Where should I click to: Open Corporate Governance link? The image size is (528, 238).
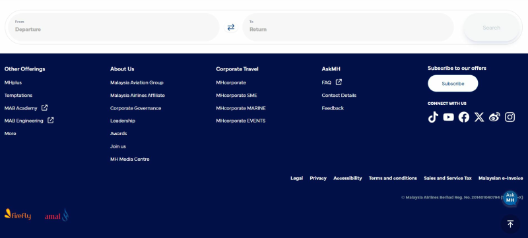(136, 108)
